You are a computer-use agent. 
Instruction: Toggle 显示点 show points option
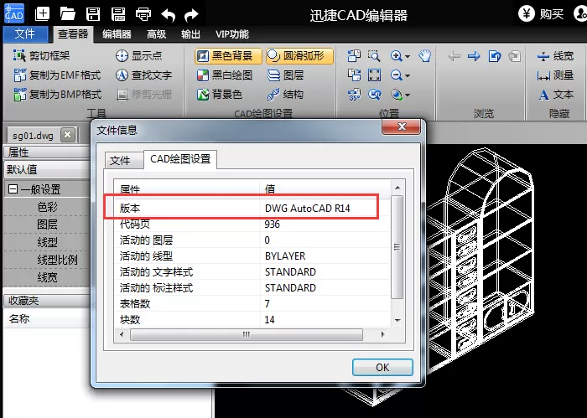138,56
